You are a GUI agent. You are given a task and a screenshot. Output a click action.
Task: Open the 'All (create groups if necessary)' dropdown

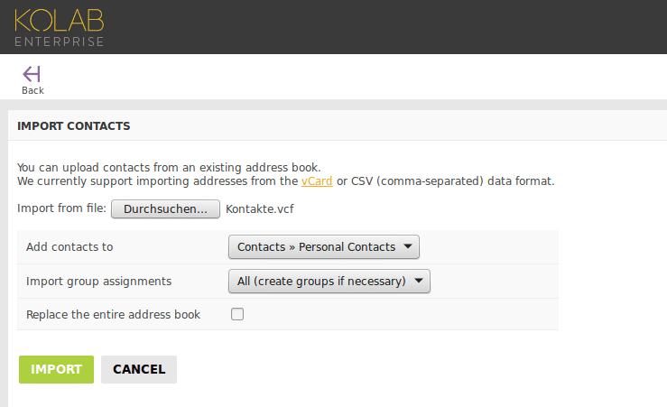point(329,282)
